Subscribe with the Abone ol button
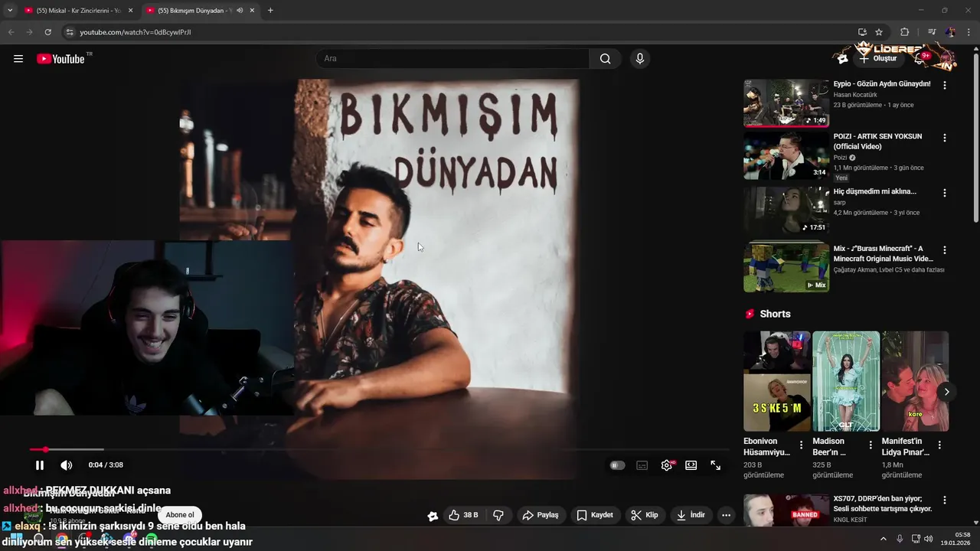The image size is (980, 551). click(180, 515)
